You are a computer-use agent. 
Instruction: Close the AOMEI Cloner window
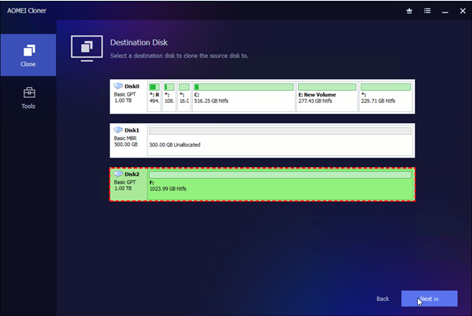coord(461,11)
